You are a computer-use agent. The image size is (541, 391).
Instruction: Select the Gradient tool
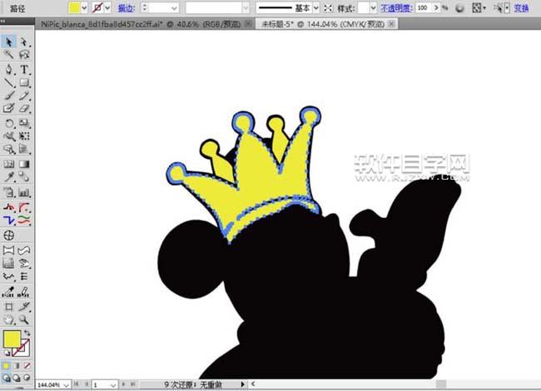[24, 164]
